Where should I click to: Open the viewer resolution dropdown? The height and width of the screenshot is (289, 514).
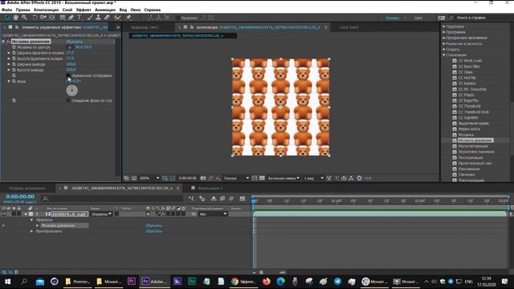click(236, 178)
